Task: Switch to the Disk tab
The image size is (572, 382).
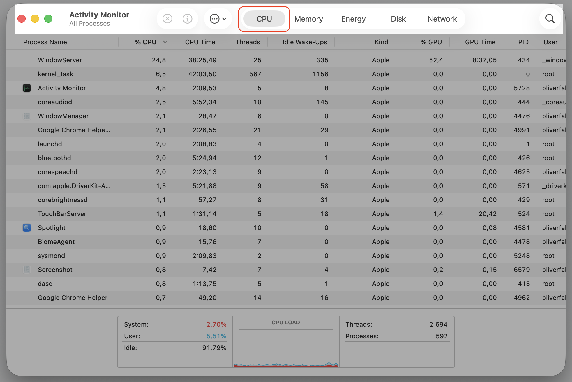Action: 398,19
